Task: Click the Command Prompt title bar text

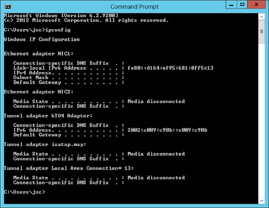Action: pyautogui.click(x=134, y=7)
